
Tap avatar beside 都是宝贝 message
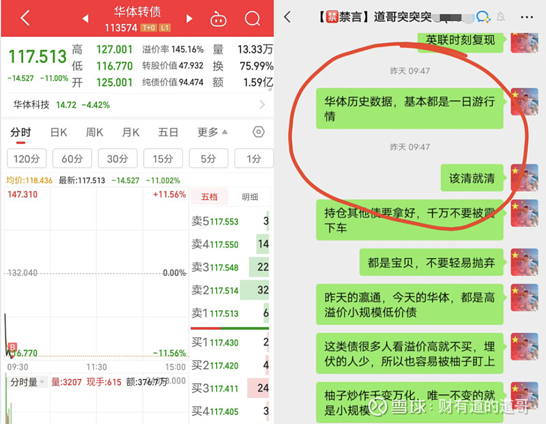point(524,262)
